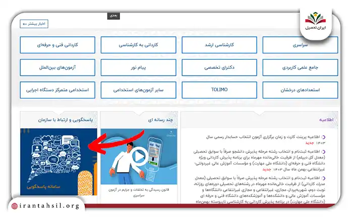Open the TOLIMO exam section
The image size is (353, 217).
[x=219, y=90]
